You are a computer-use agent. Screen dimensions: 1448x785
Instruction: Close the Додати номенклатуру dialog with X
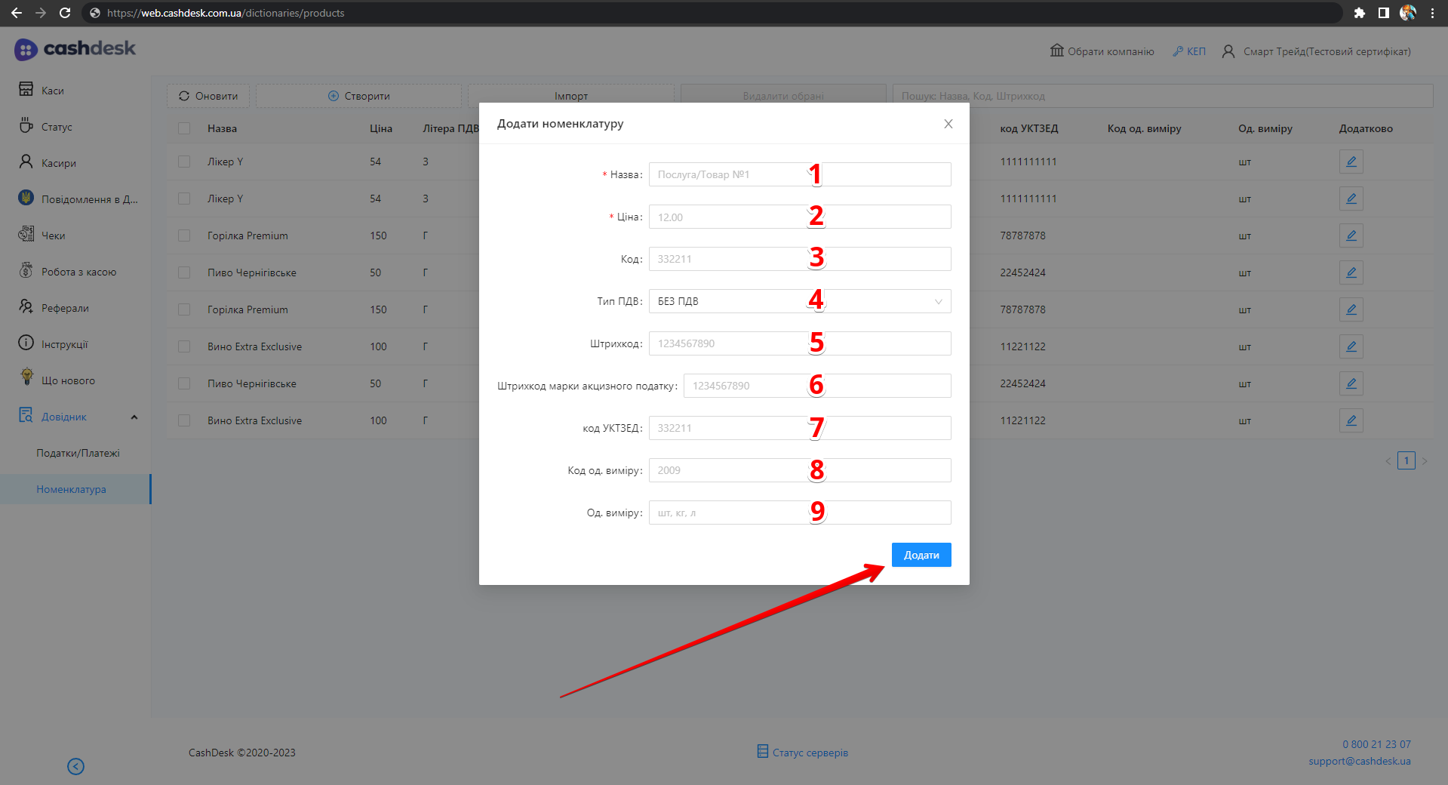click(x=948, y=124)
